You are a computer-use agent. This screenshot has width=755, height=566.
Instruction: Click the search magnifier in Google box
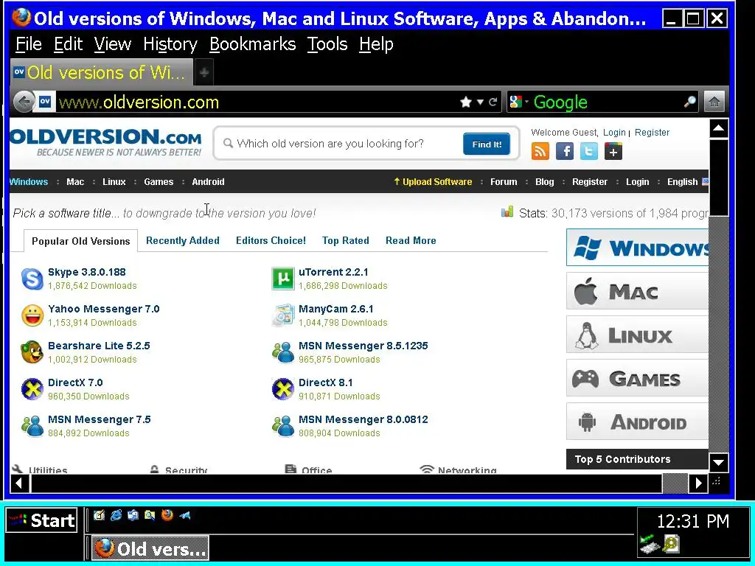pyautogui.click(x=689, y=102)
